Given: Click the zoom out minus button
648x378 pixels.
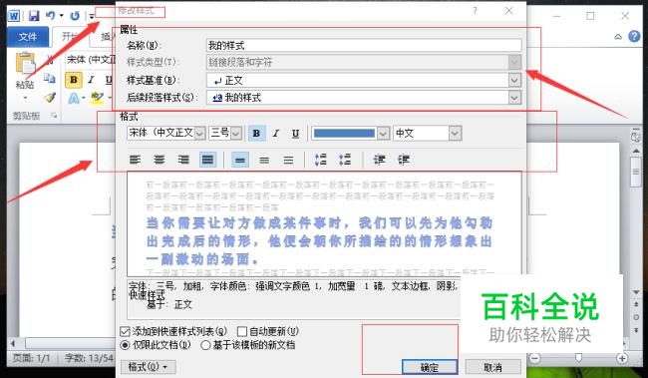Looking at the screenshot, I should (534, 358).
